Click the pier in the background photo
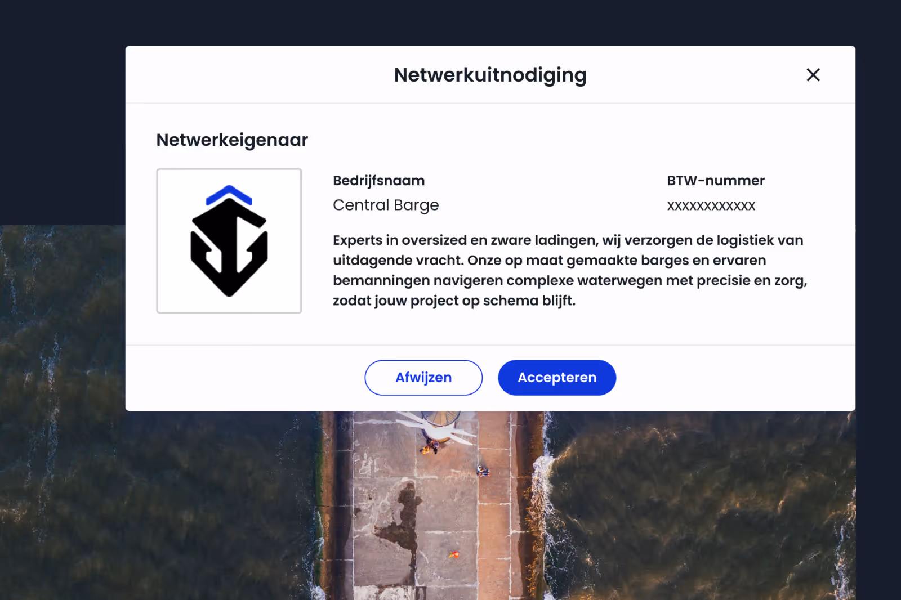901x600 pixels. click(x=434, y=507)
